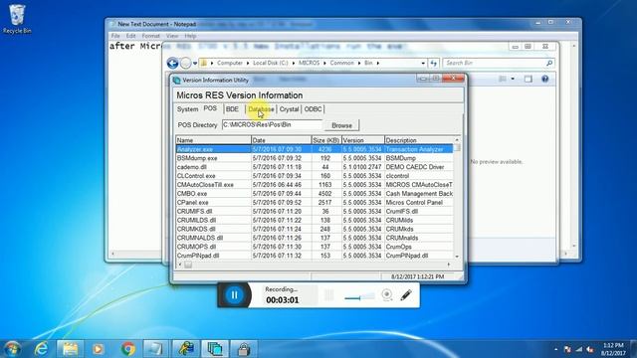Select the CMBO.exe row
Viewport: 637px width, 358px height.
click(x=315, y=194)
